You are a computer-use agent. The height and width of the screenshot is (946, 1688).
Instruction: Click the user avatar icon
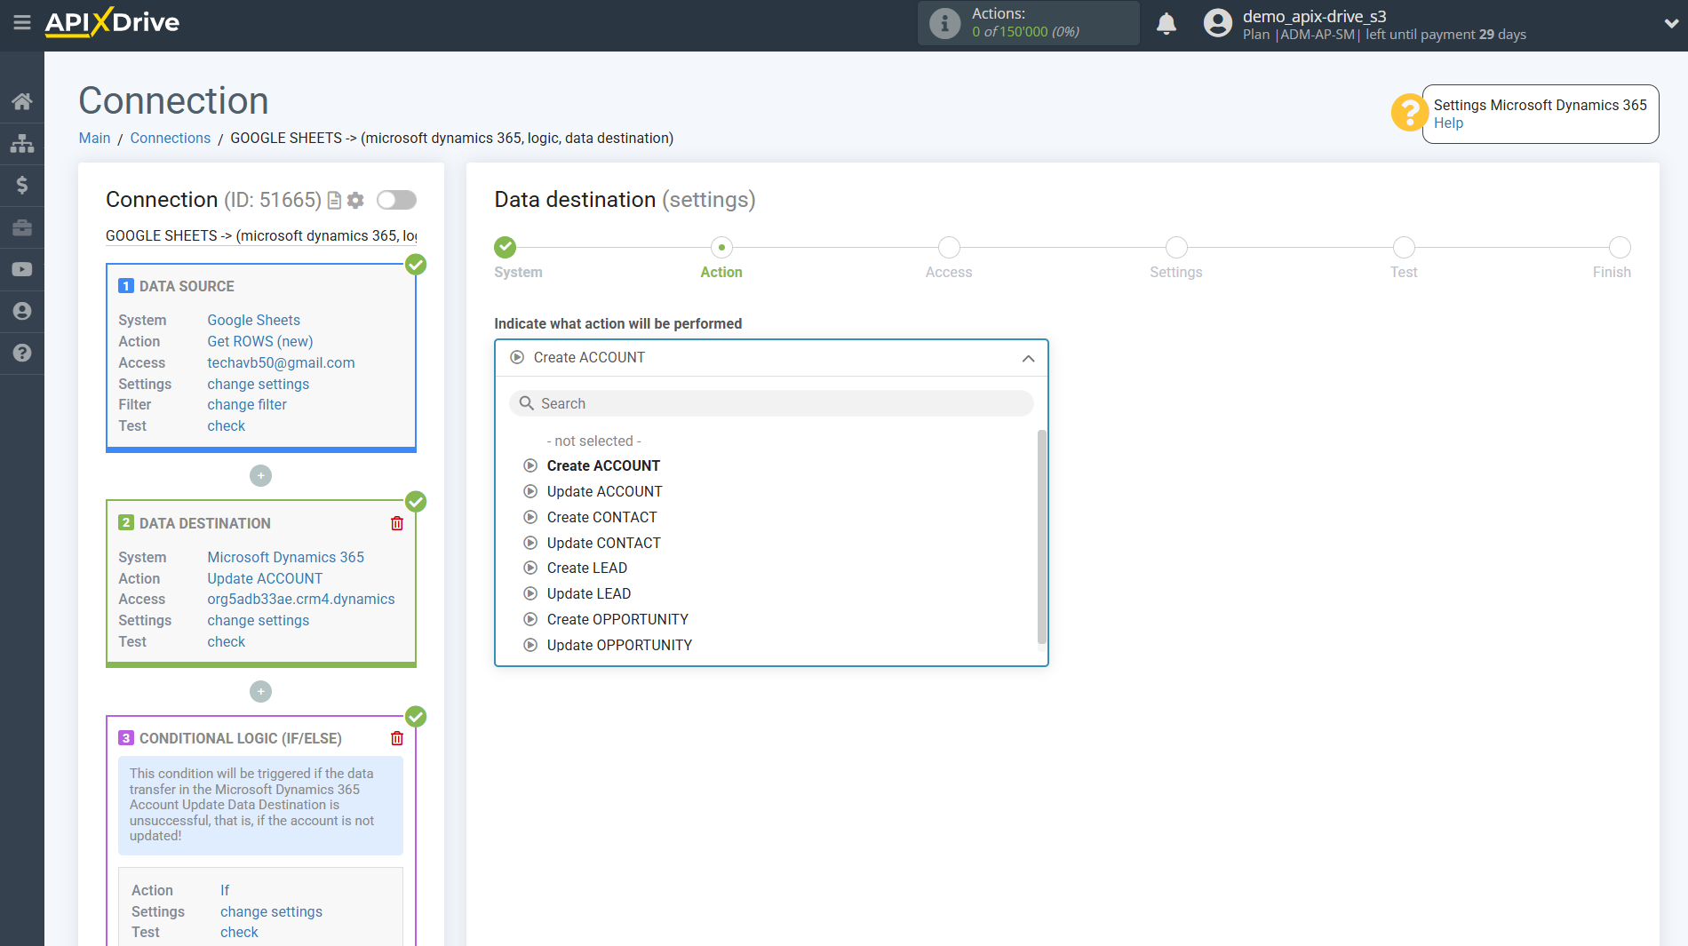1218,23
